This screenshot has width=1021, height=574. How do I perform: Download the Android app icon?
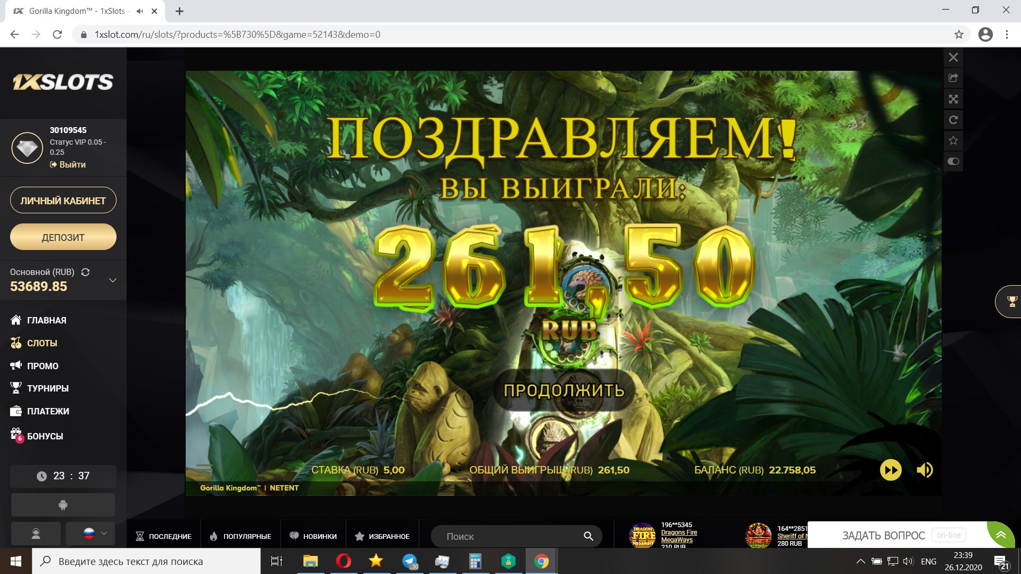pyautogui.click(x=63, y=505)
